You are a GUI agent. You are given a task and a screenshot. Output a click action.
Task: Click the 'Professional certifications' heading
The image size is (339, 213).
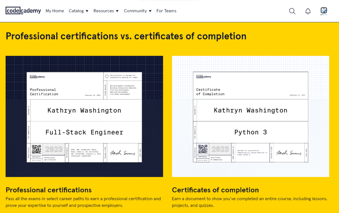coord(49,190)
